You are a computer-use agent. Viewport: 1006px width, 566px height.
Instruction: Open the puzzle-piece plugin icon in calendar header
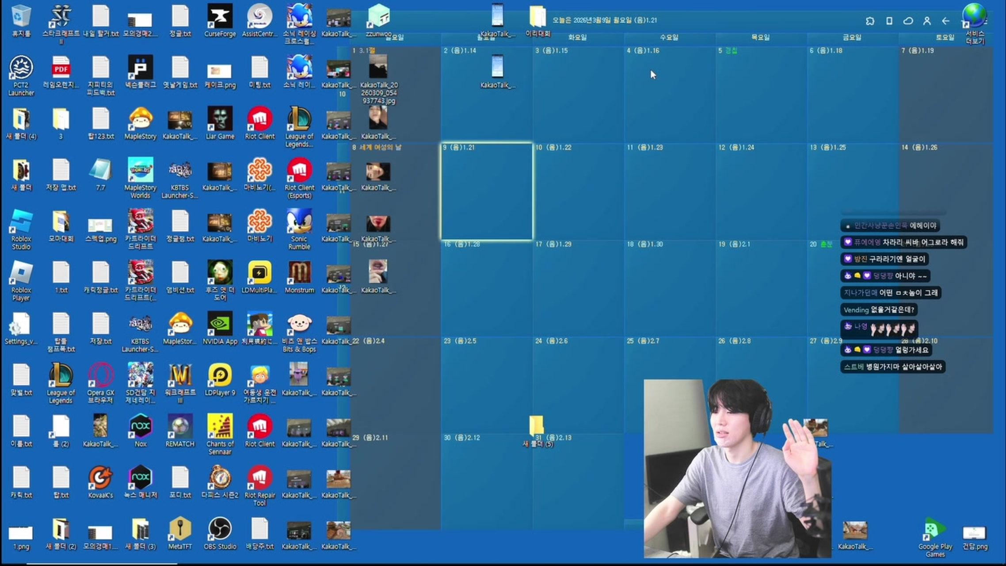(x=870, y=21)
